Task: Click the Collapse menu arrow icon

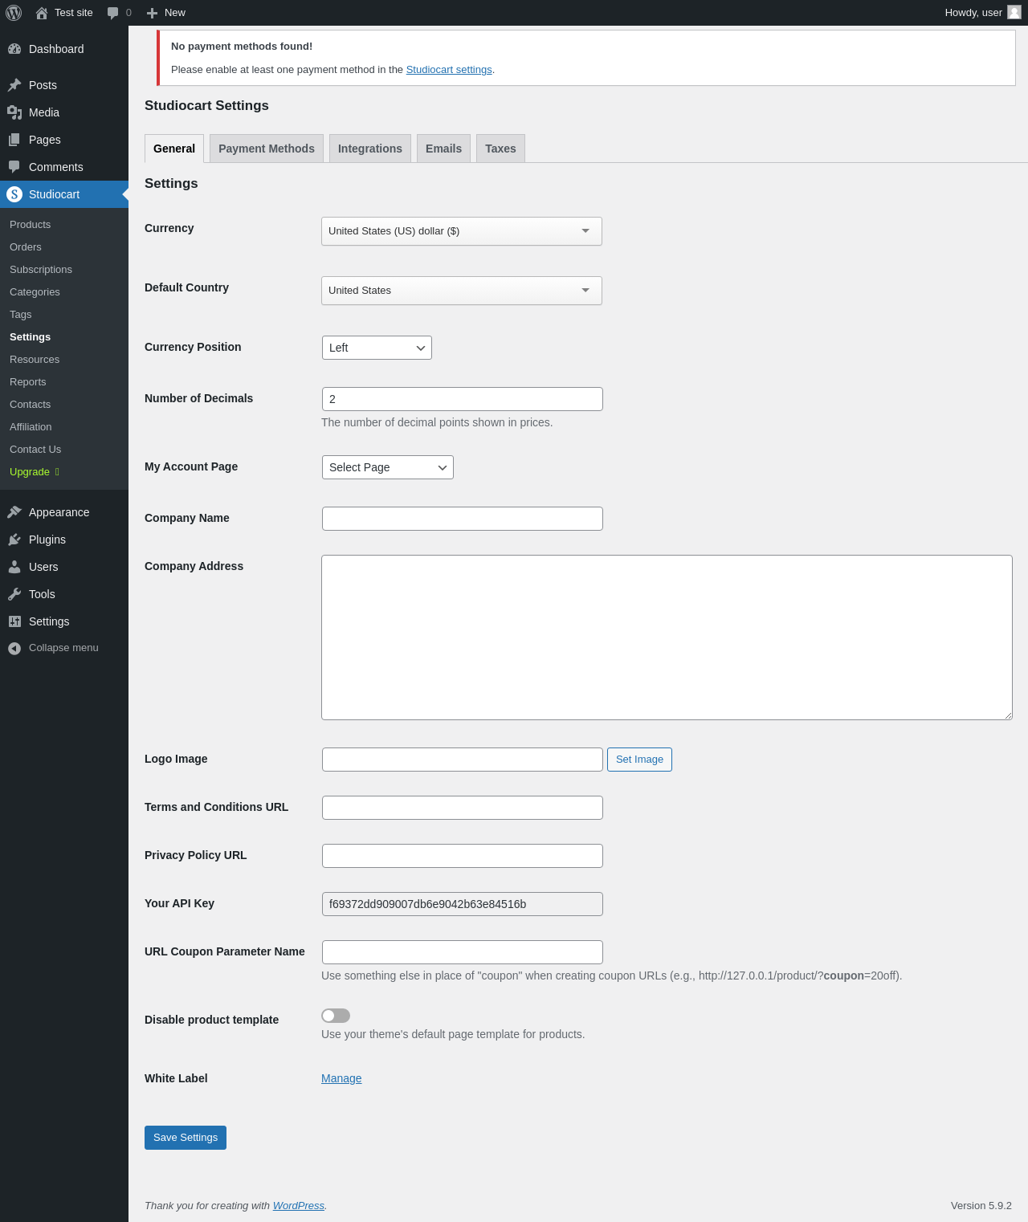Action: (14, 648)
